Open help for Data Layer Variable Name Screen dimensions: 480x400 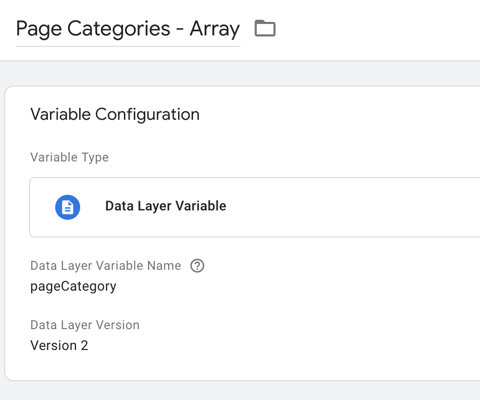pos(197,266)
